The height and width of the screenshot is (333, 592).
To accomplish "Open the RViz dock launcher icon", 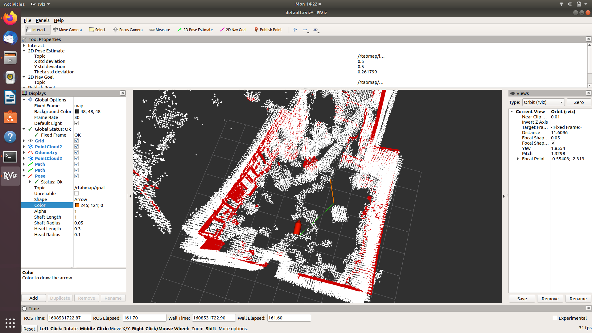I will coord(10,176).
